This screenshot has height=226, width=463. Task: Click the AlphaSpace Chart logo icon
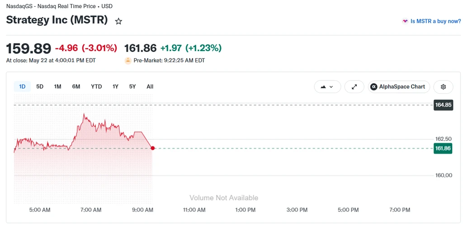[x=374, y=87]
